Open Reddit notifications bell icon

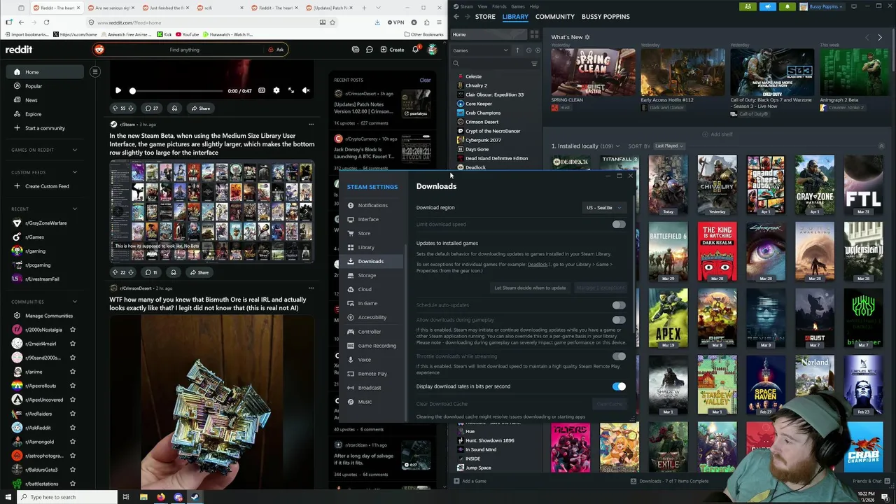tap(415, 50)
